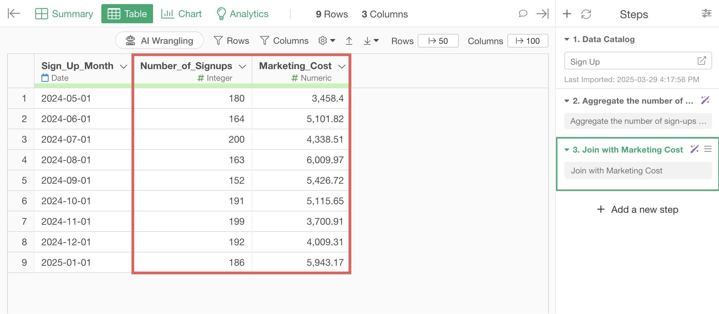719x314 pixels.
Task: Click the 3. Join with Marketing Cost title
Action: click(628, 150)
